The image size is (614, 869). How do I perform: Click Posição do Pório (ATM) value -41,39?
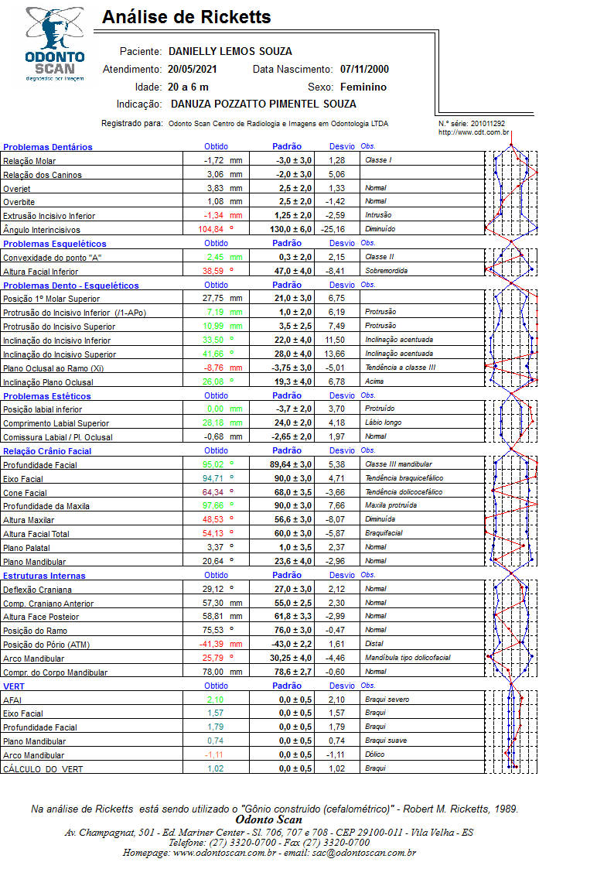point(211,644)
